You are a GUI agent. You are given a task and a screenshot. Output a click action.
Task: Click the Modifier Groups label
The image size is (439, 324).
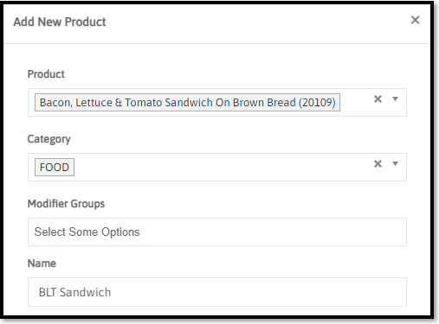(66, 204)
